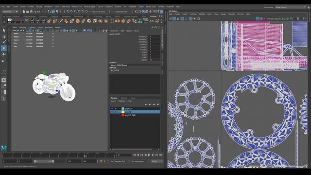This screenshot has width=311, height=175.
Task: Toggle the playback P box of the lyr_POLY layer
Action: tap(116, 109)
